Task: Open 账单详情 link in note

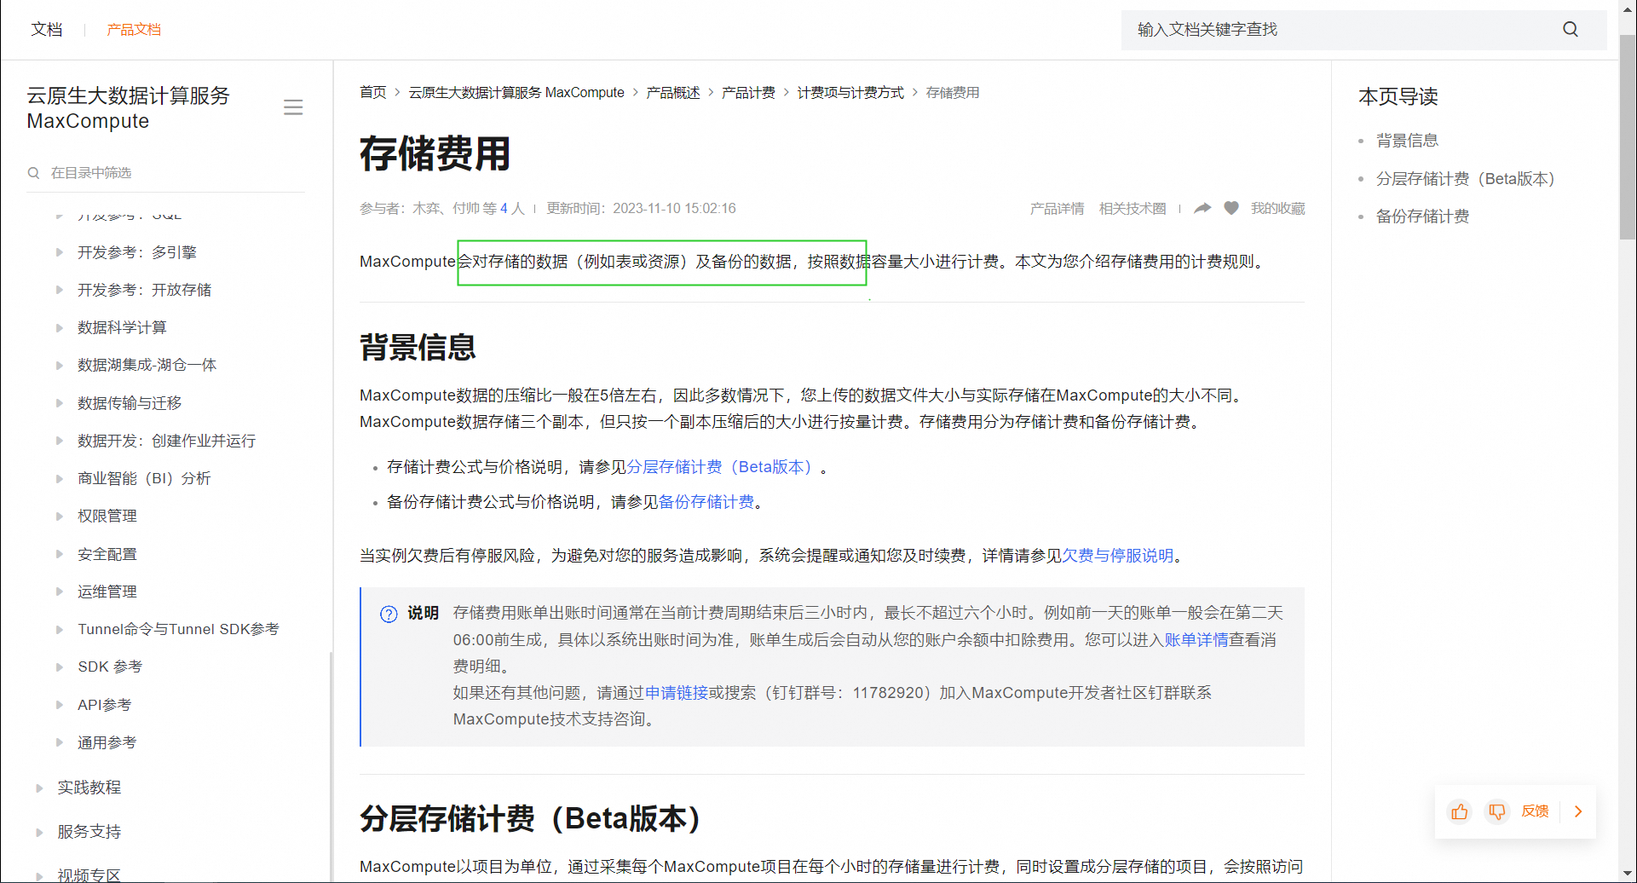Action: (1196, 640)
